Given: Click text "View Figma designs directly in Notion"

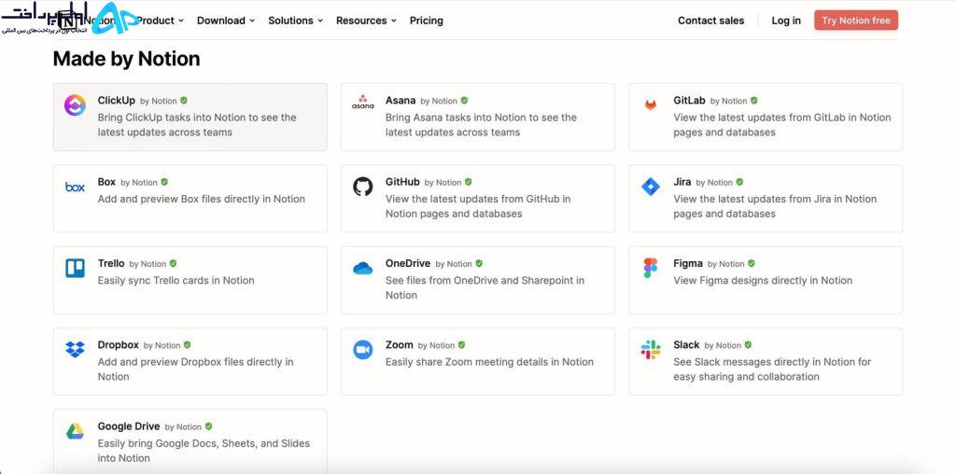Looking at the screenshot, I should click(x=763, y=280).
